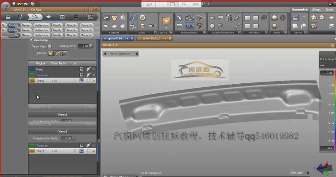Click the Addendum button in first row
The width and height of the screenshot is (336, 177).
[x=41, y=25]
